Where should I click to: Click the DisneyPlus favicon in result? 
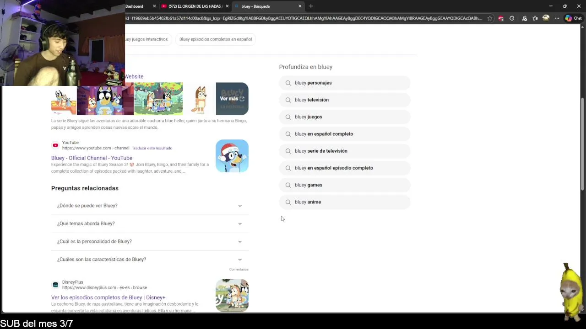point(55,285)
